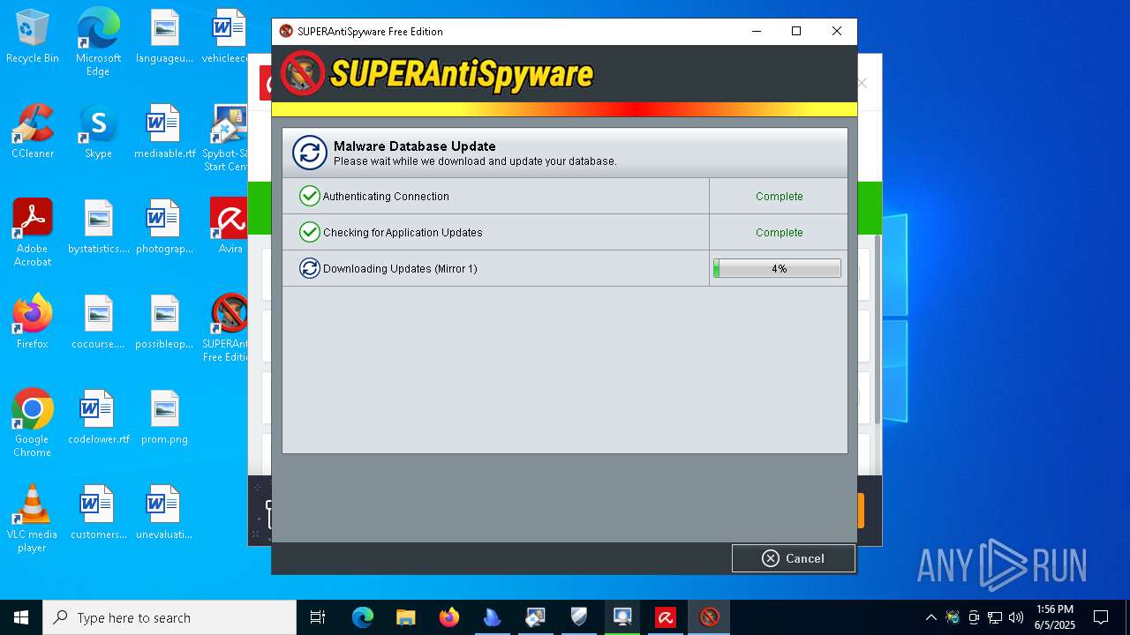This screenshot has height=635, width=1130.
Task: Select the languageu image file on desktop
Action: tap(164, 37)
